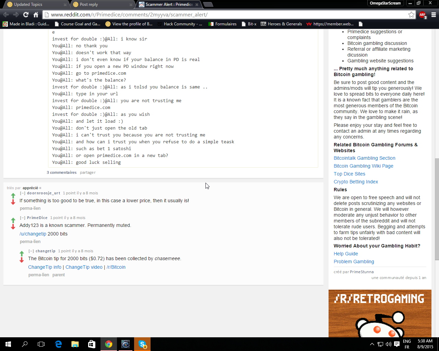
Task: Launch Microsoft Edge from the taskbar
Action: tap(58, 344)
